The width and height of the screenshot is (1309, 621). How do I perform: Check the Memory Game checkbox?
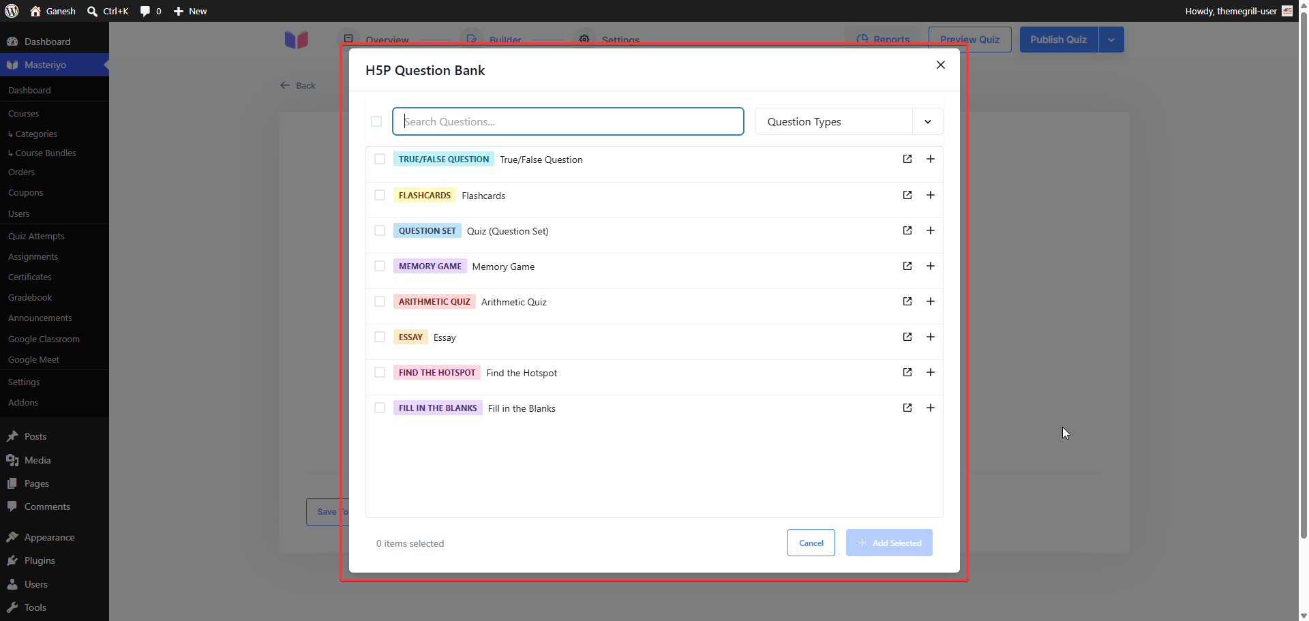[380, 266]
